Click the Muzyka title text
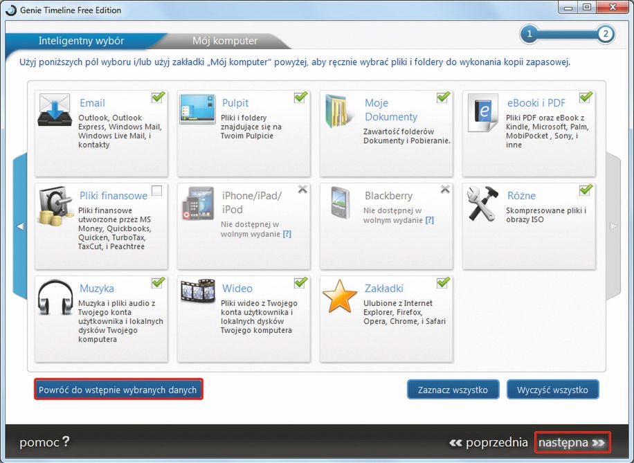 (x=97, y=289)
